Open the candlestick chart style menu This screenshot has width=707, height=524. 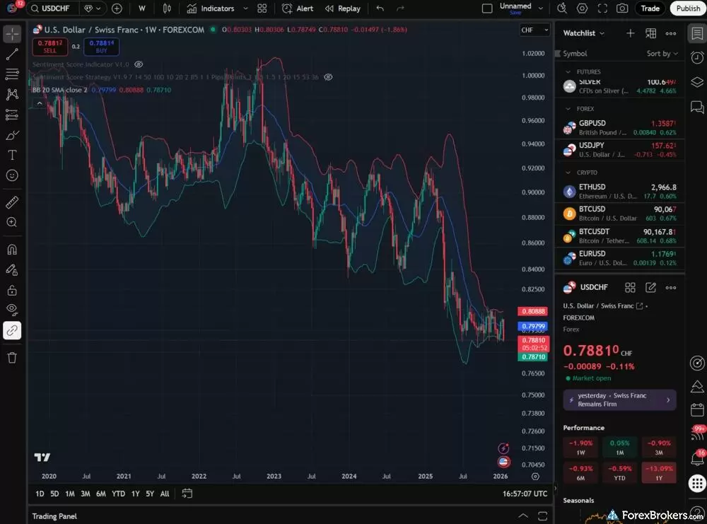(167, 8)
